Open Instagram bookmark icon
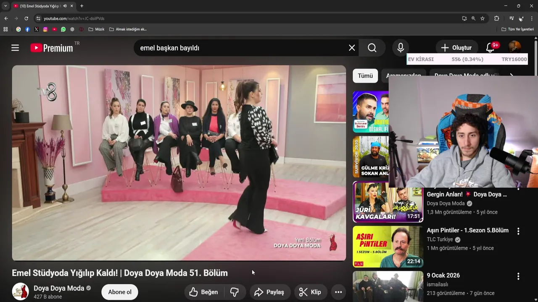The image size is (538, 302). pos(45,29)
